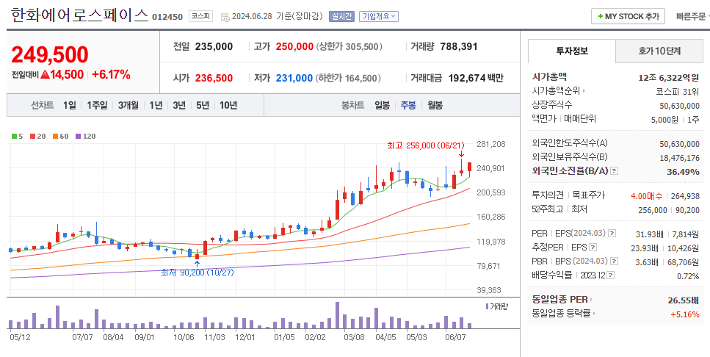
Task: Click the purple 거래량 volume legend marker
Action: pos(487,306)
